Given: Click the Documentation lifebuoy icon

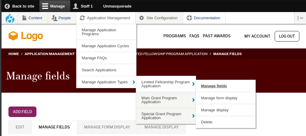Looking at the screenshot, I should click(189, 18).
